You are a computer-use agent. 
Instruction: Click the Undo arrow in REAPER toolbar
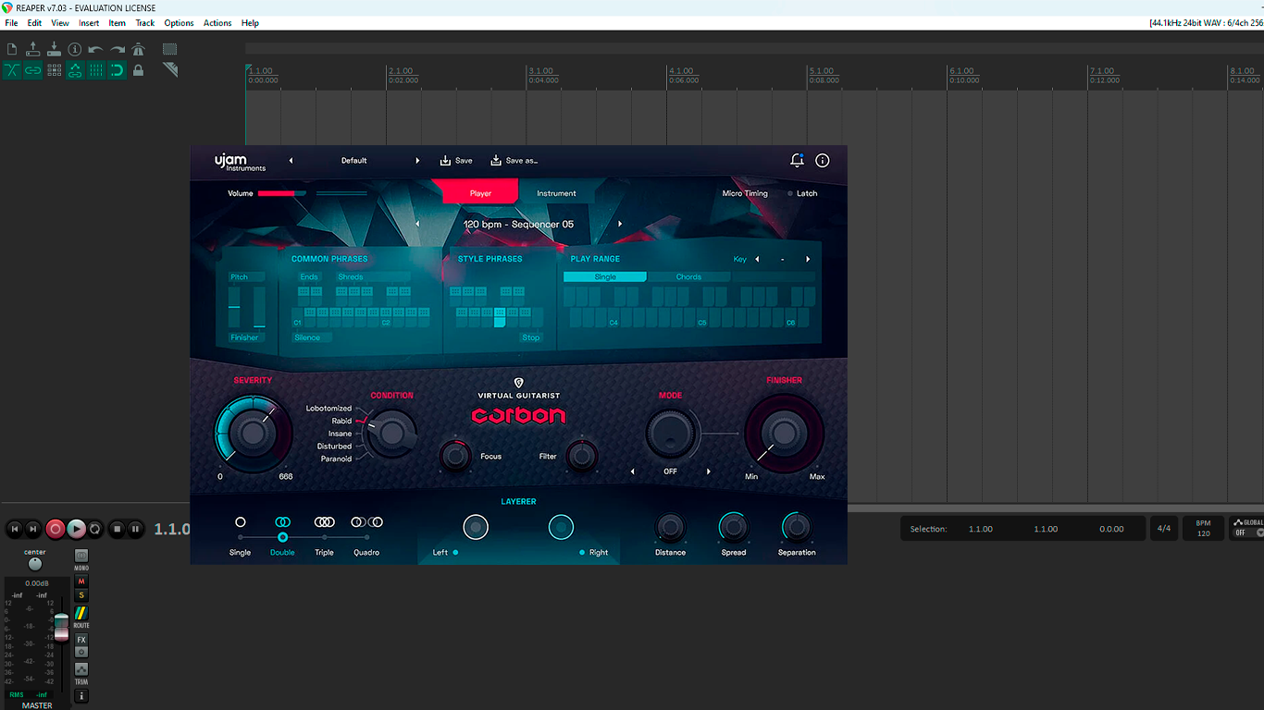coord(96,49)
